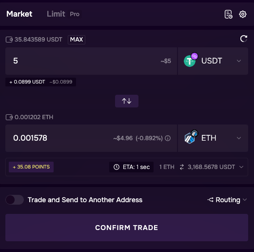
Task: Switch to the Market tab
Action: click(x=20, y=14)
